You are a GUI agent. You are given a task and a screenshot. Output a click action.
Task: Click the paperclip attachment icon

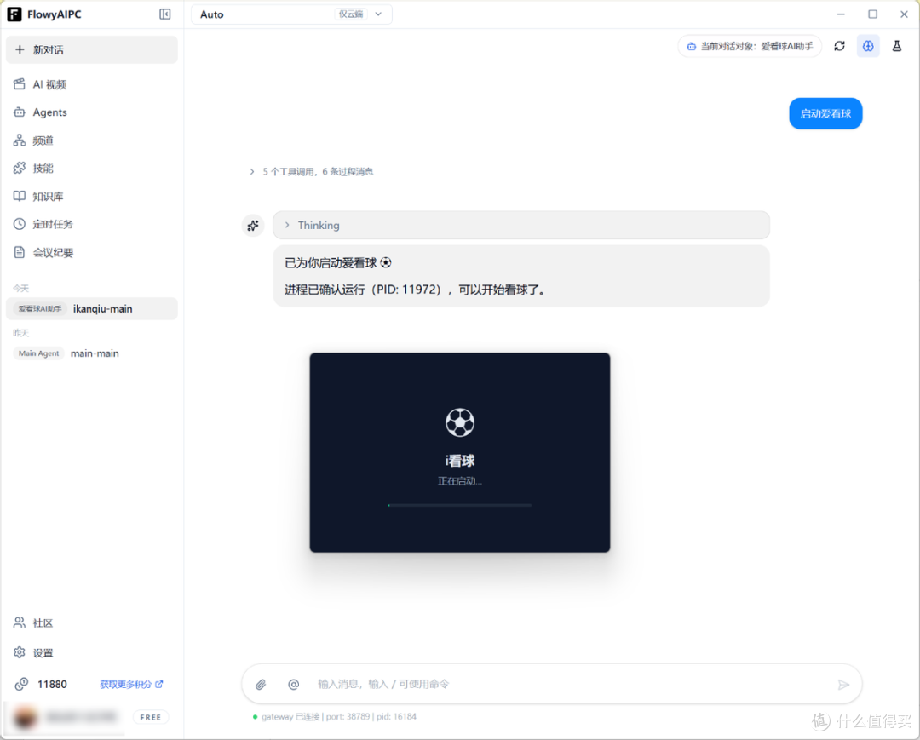tap(261, 685)
